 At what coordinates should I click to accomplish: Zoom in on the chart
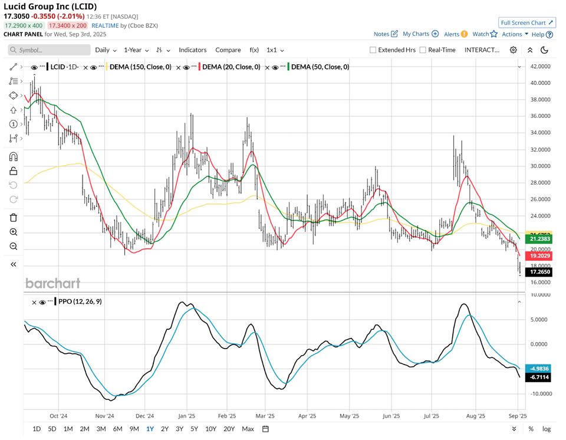point(14,232)
